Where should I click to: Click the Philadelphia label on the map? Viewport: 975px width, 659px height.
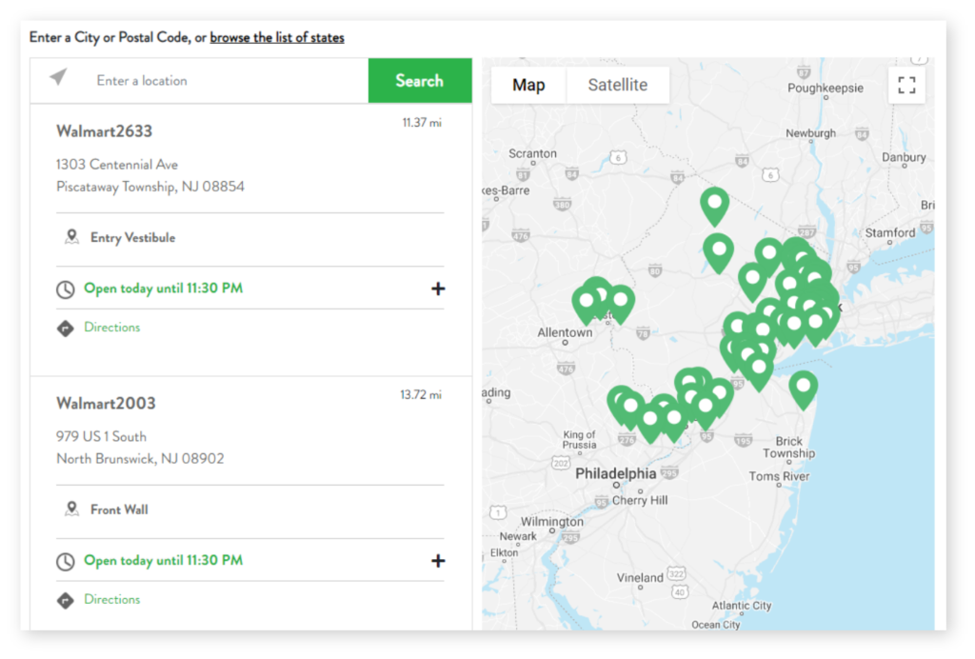coord(616,473)
